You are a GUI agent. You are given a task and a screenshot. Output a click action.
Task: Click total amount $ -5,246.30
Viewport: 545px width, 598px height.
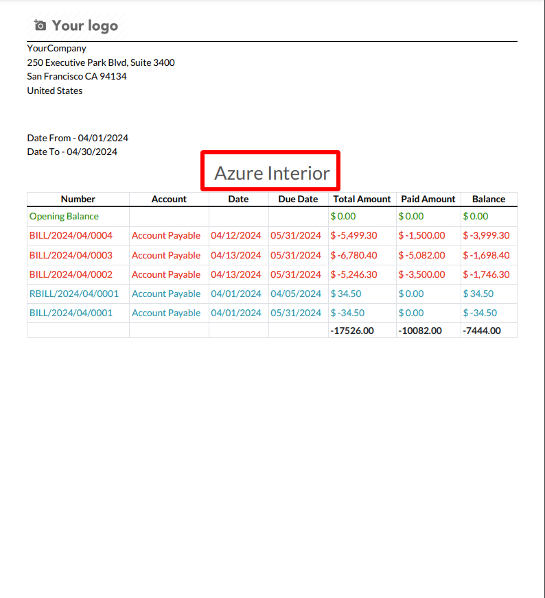click(x=353, y=274)
